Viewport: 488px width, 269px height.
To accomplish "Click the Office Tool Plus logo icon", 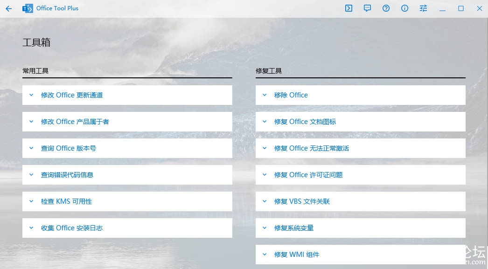I will click(x=28, y=8).
